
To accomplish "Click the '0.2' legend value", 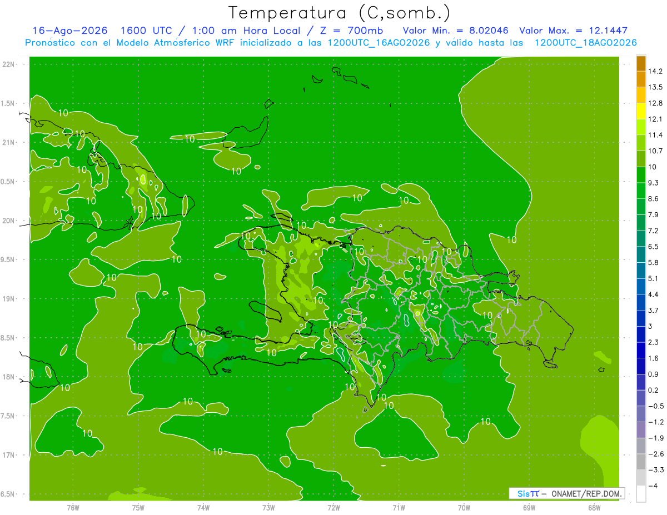I will 654,390.
